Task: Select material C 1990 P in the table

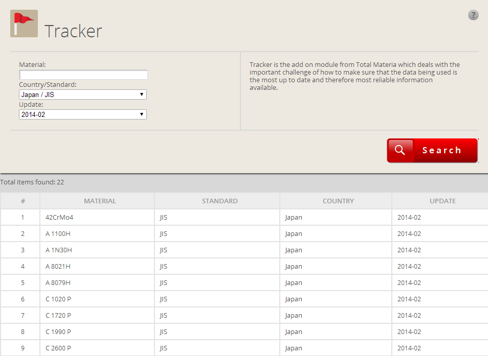Action: click(x=58, y=332)
